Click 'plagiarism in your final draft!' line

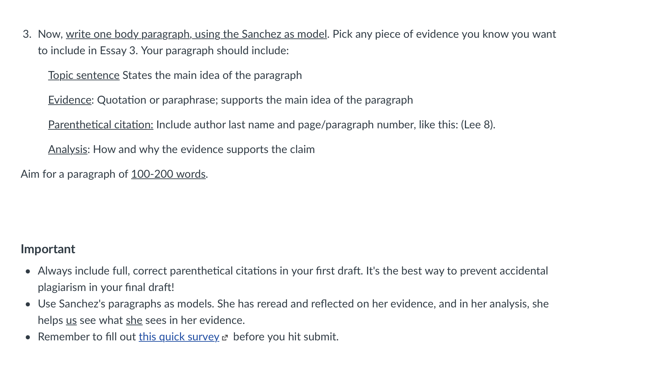click(106, 288)
